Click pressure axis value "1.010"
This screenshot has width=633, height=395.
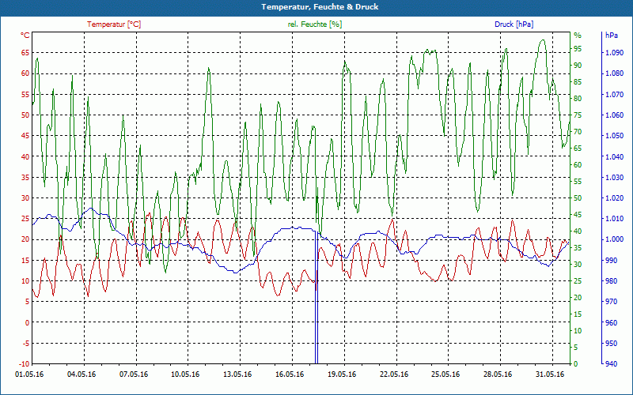coord(615,219)
